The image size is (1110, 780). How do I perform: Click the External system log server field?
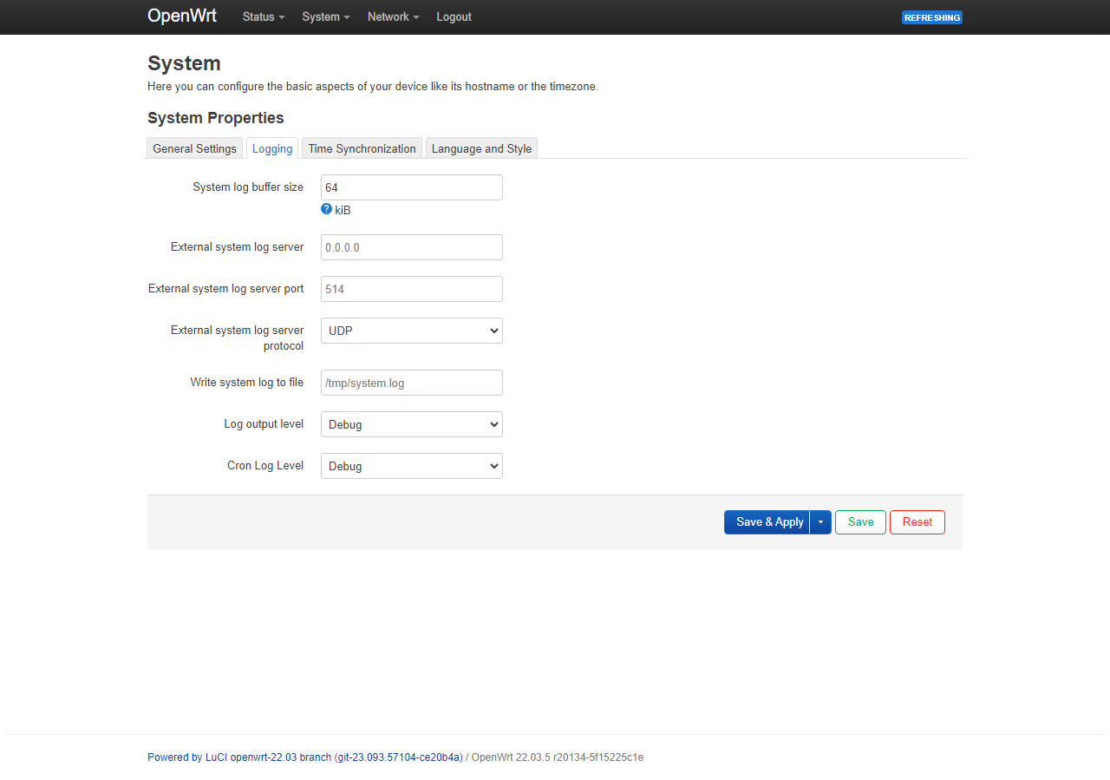(x=412, y=247)
